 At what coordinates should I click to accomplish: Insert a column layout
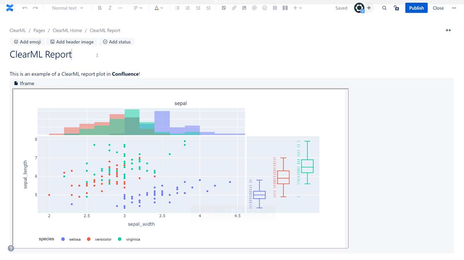pyautogui.click(x=285, y=8)
